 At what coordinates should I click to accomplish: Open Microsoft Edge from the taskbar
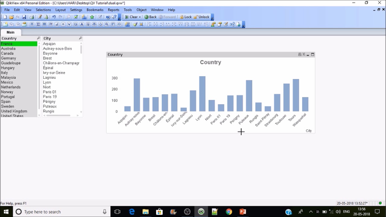pyautogui.click(x=132, y=212)
